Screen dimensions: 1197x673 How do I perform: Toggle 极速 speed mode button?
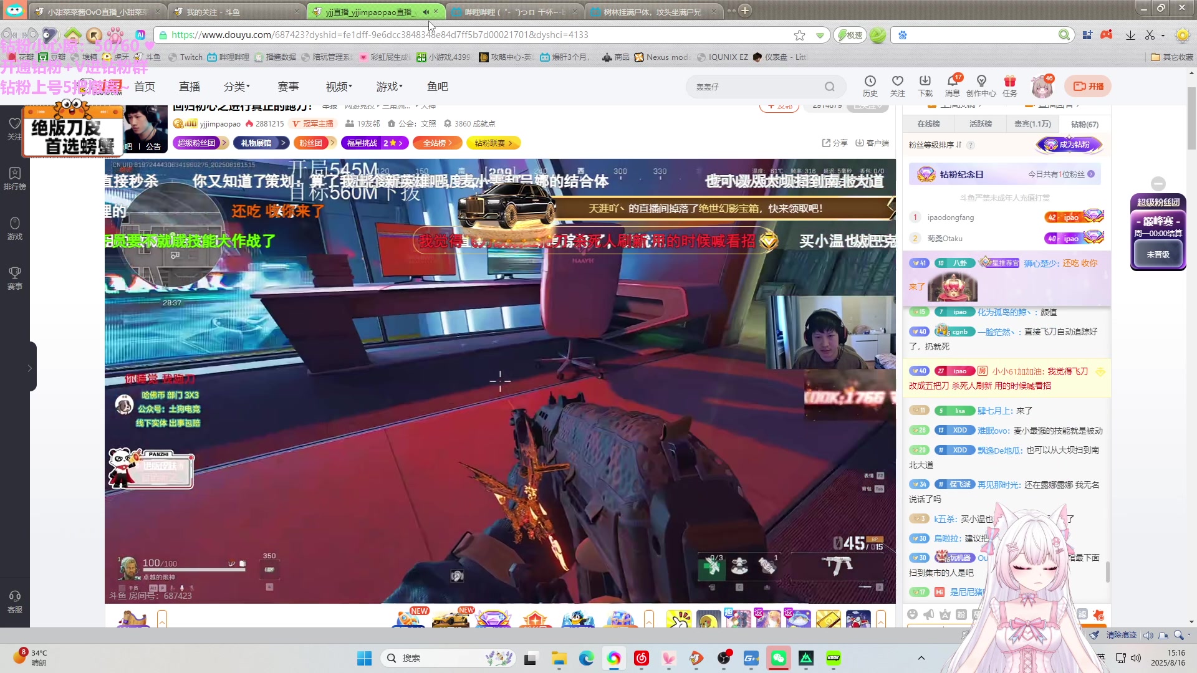pos(850,35)
